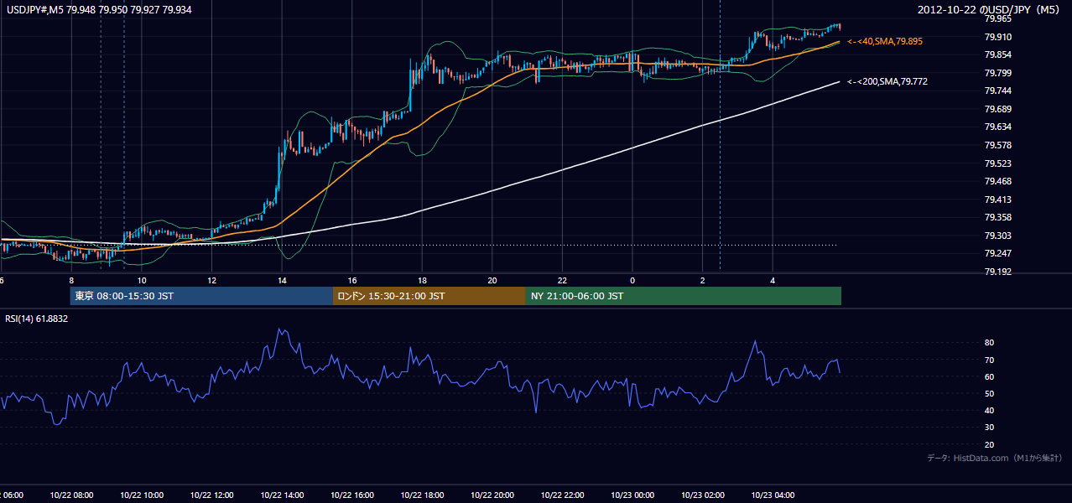Click the NY 21:00-06:00 JST session bar
The height and width of the screenshot is (503, 1072).
[684, 296]
